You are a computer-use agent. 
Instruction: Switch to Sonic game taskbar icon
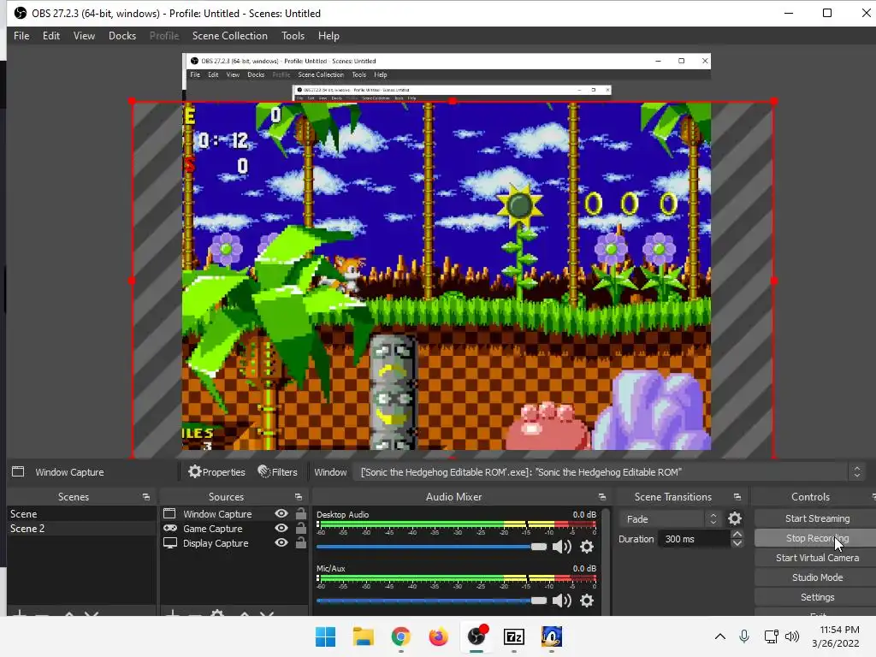click(x=552, y=636)
